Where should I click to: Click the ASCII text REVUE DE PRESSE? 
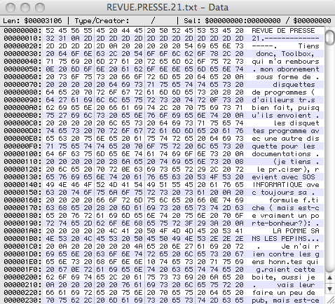point(283,31)
